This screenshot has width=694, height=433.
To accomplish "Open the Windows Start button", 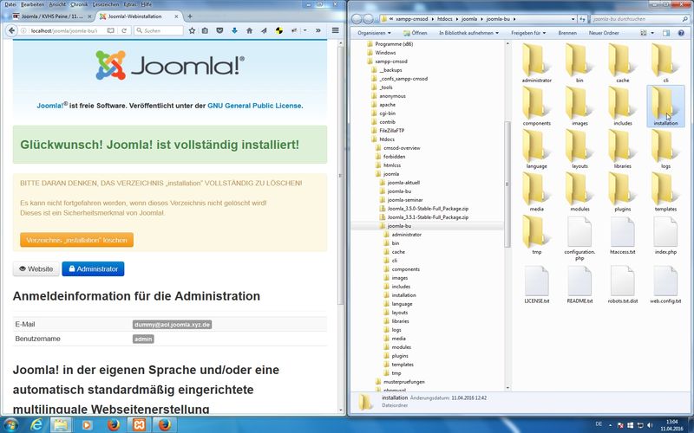I will pyautogui.click(x=11, y=424).
